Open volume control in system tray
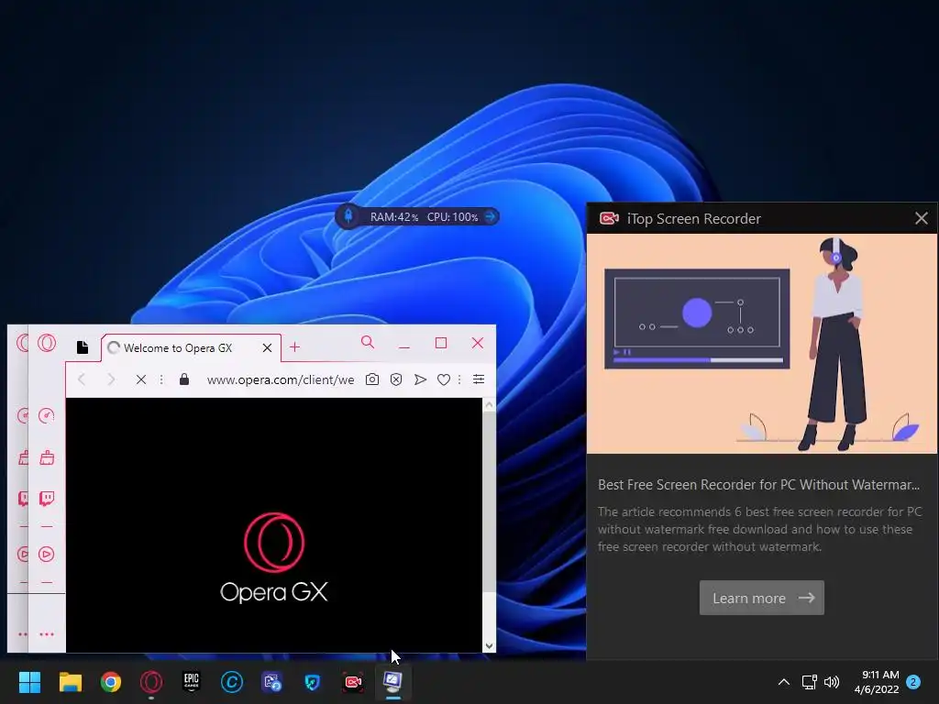Image resolution: width=939 pixels, height=704 pixels. coord(832,682)
